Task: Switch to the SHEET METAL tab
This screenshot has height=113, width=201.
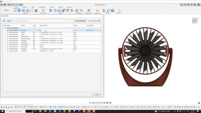Action: point(42,7)
